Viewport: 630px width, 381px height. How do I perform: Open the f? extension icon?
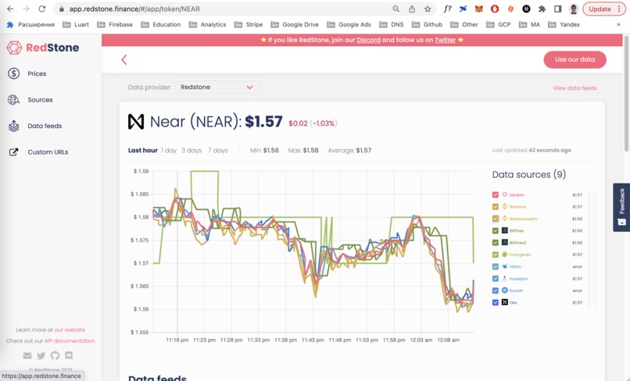[x=447, y=9]
